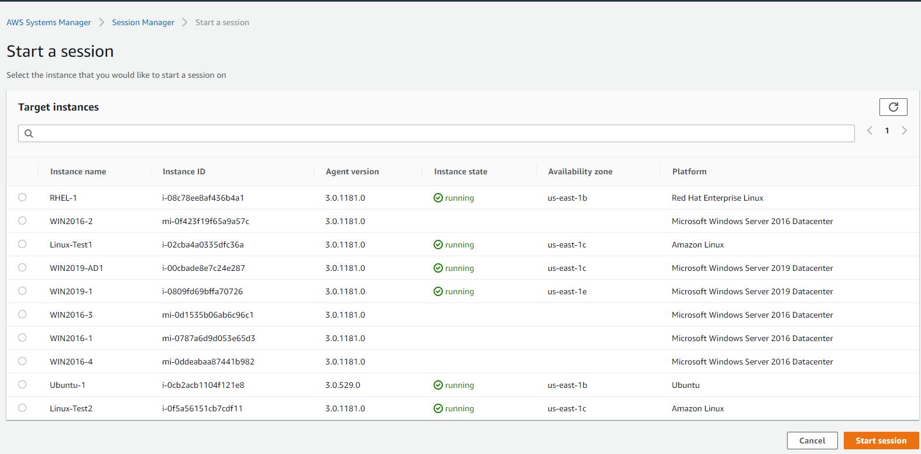Click the Instance state column header

461,171
